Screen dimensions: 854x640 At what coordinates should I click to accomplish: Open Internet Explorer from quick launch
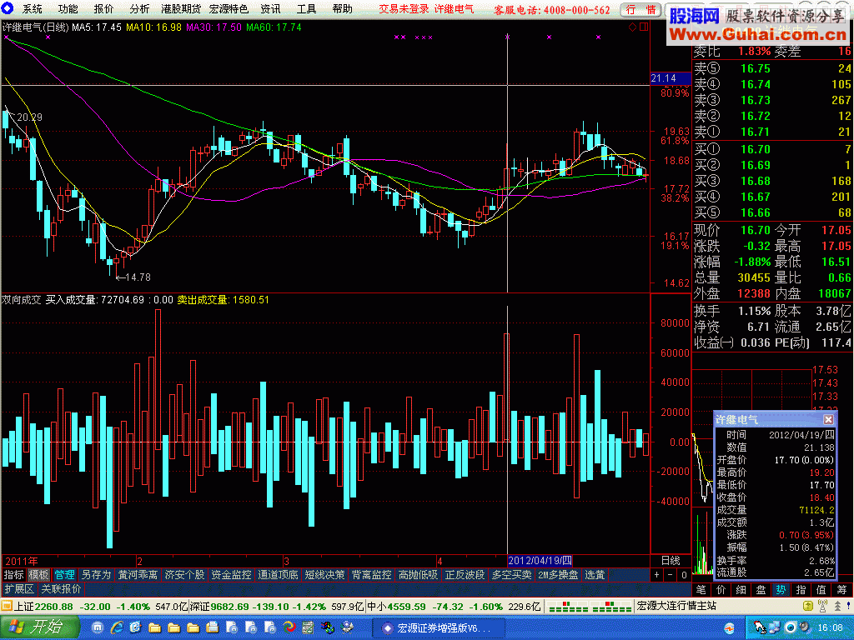click(117, 627)
